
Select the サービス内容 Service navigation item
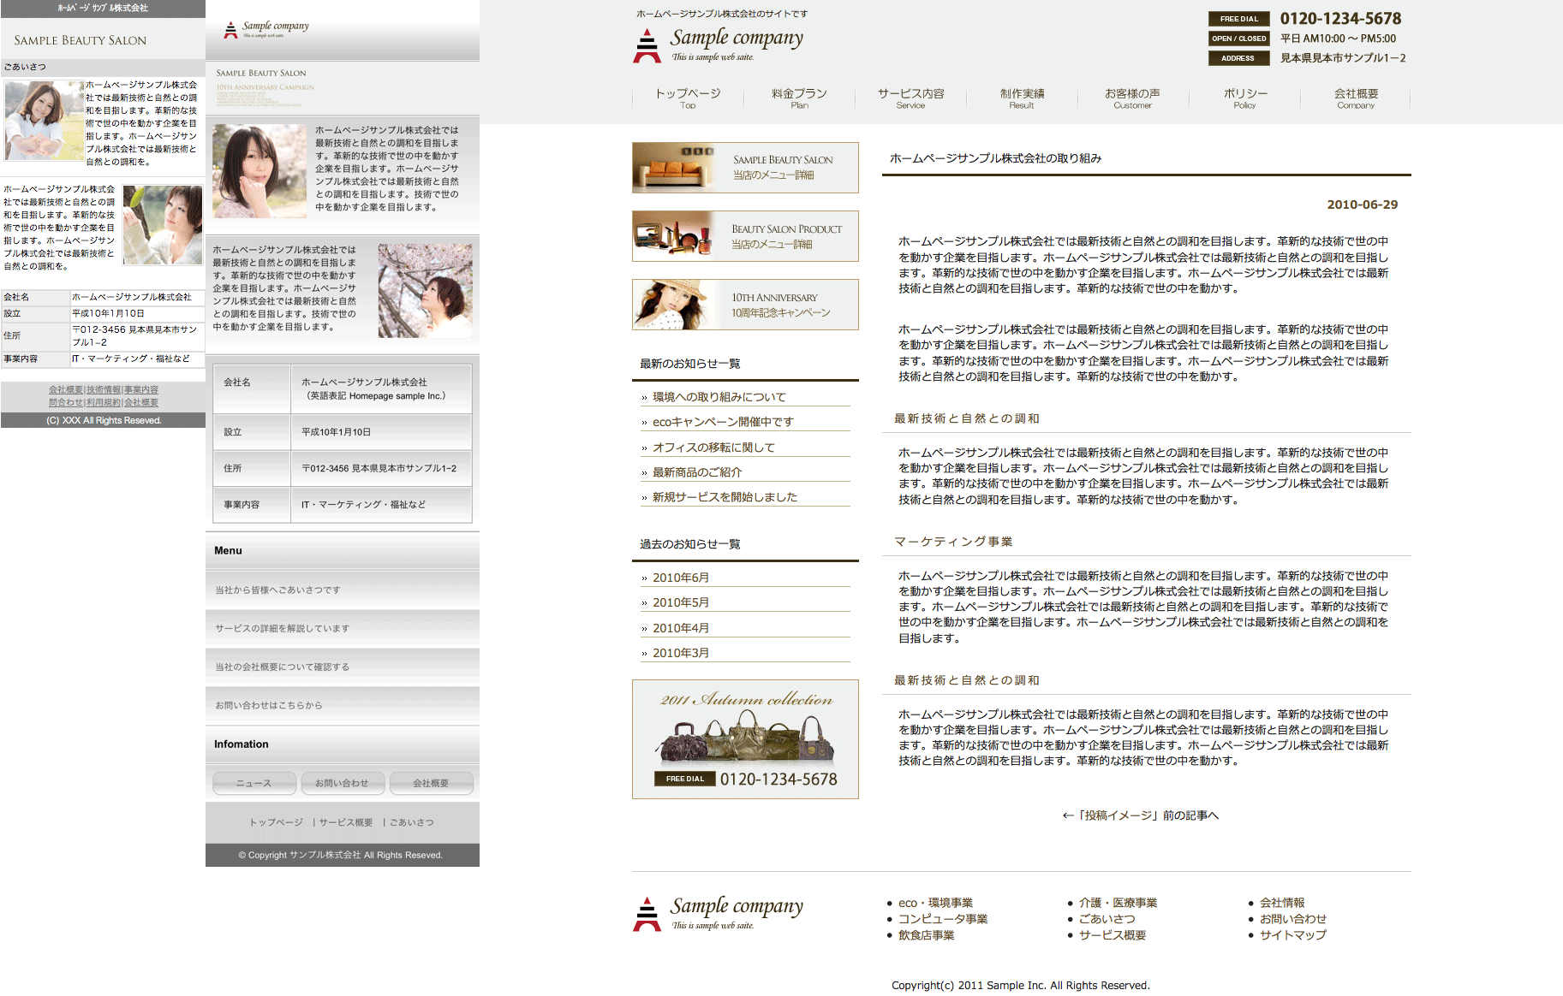(x=910, y=98)
